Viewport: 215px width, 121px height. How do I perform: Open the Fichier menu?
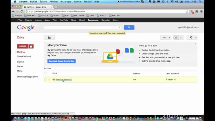pyautogui.click(x=33, y=2)
